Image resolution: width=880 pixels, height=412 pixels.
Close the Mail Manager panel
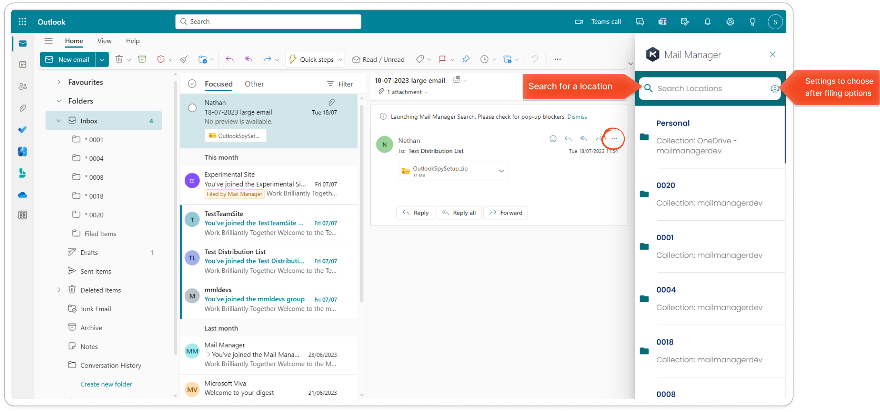(772, 55)
